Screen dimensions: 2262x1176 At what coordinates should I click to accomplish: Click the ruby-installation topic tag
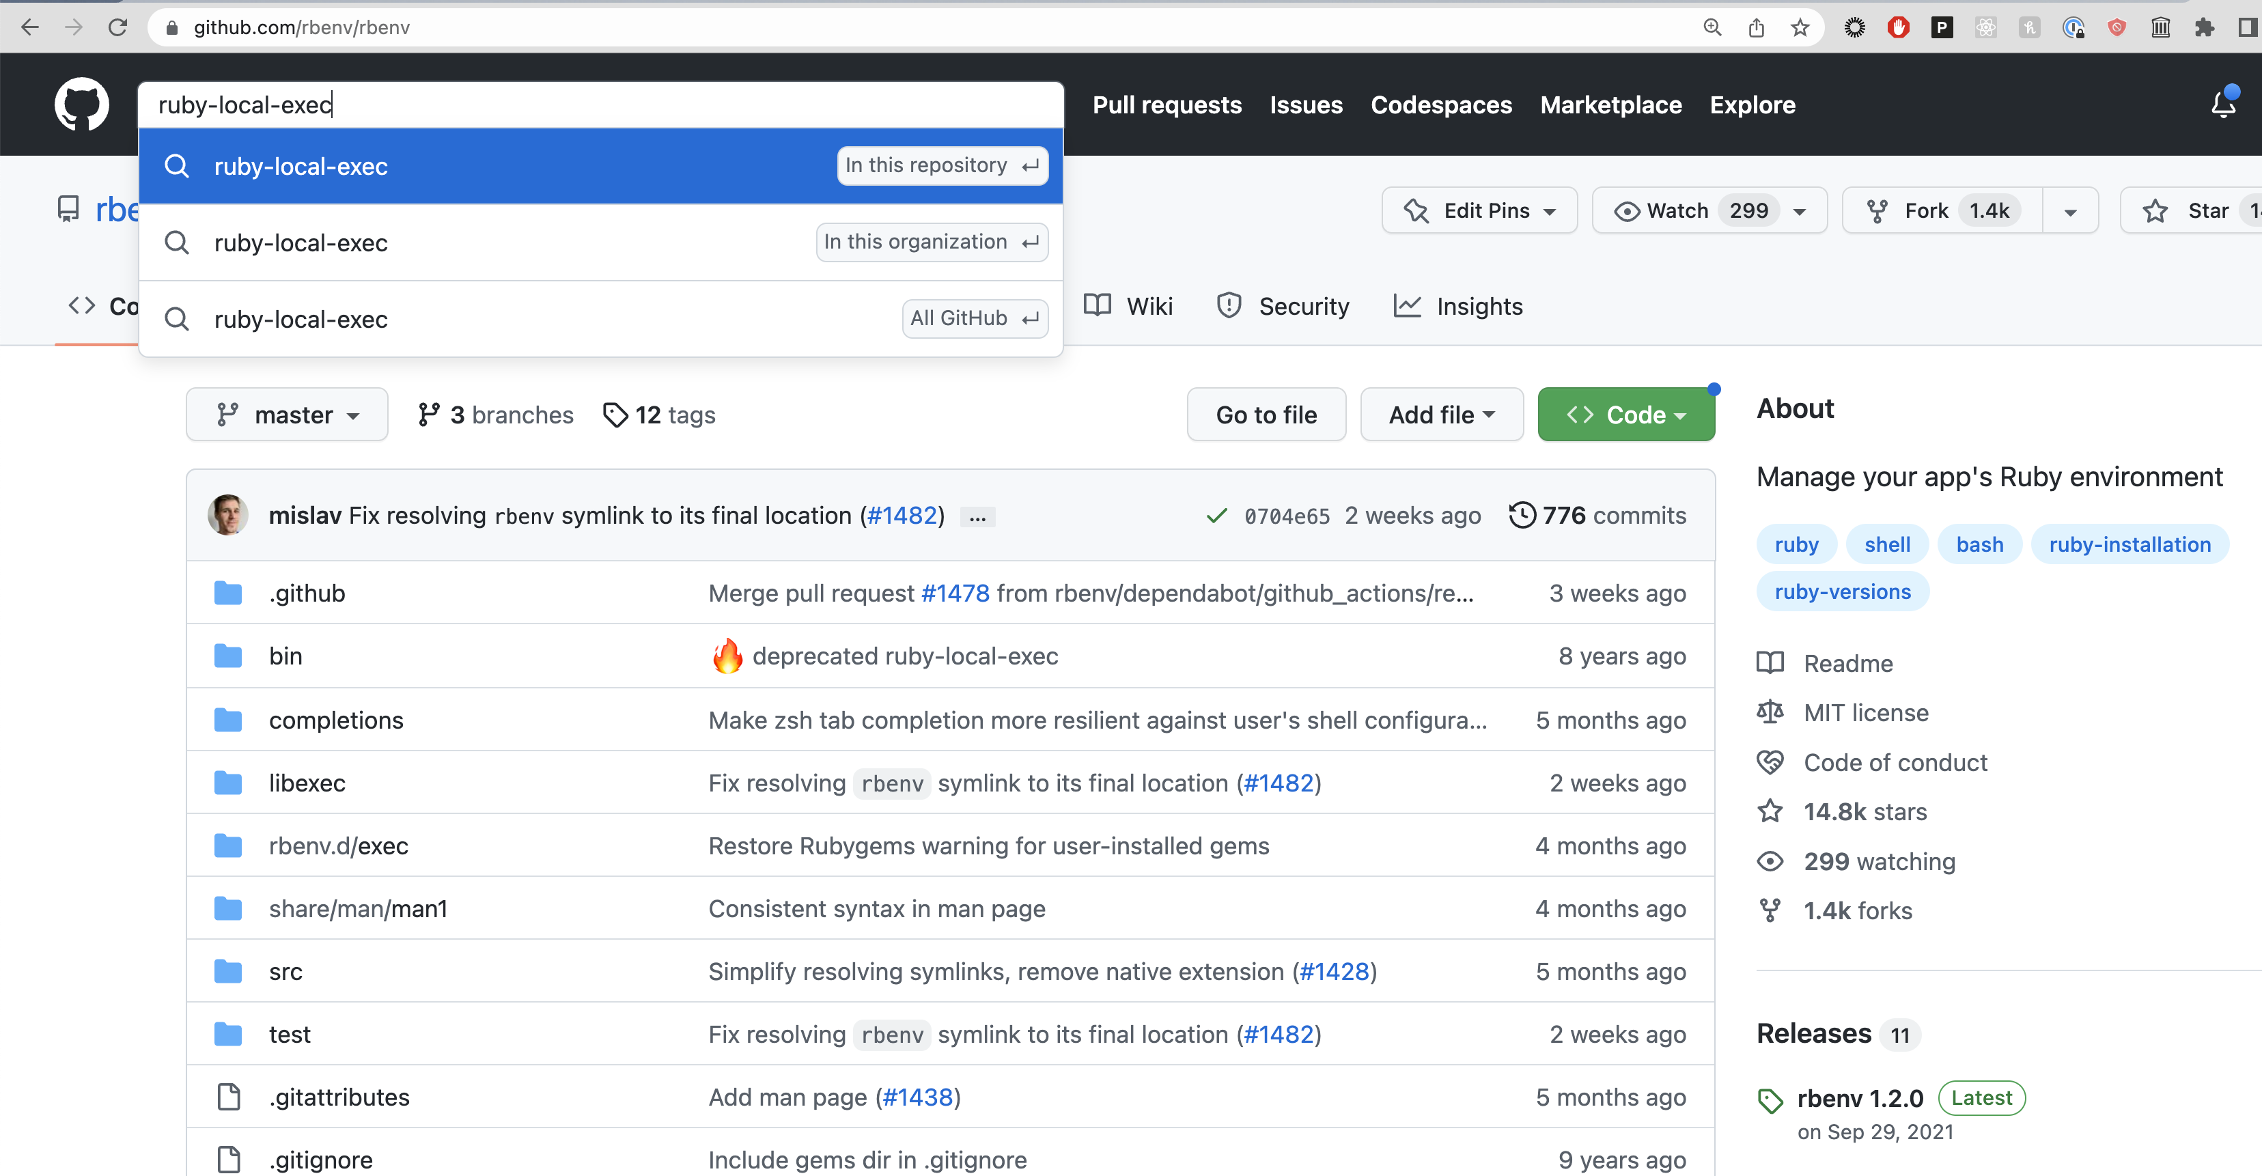pyautogui.click(x=2130, y=544)
